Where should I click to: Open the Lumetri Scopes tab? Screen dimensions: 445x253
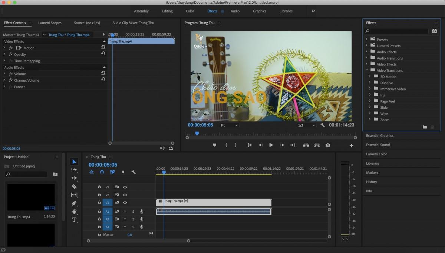(x=50, y=23)
